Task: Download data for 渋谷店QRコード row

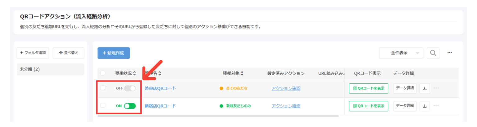Action: [x=425, y=88]
